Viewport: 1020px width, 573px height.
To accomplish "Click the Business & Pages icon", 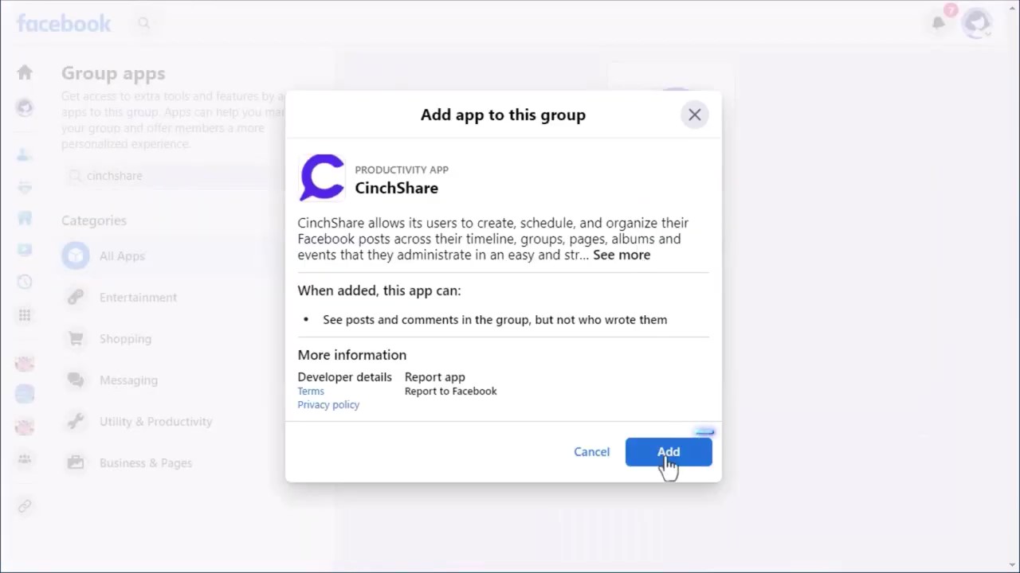I will 76,462.
